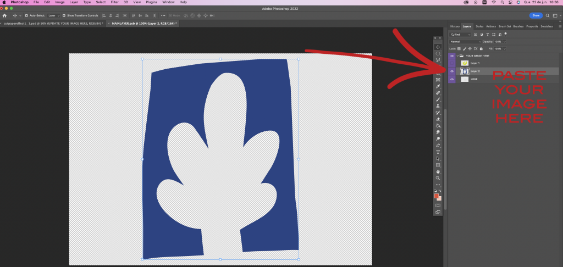The image size is (563, 267).
Task: Select Layer 2 thumbnail in Layers panel
Action: [465, 71]
